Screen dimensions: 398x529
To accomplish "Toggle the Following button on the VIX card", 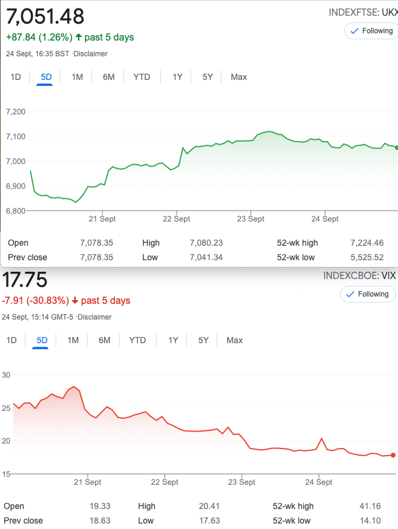I will (368, 294).
